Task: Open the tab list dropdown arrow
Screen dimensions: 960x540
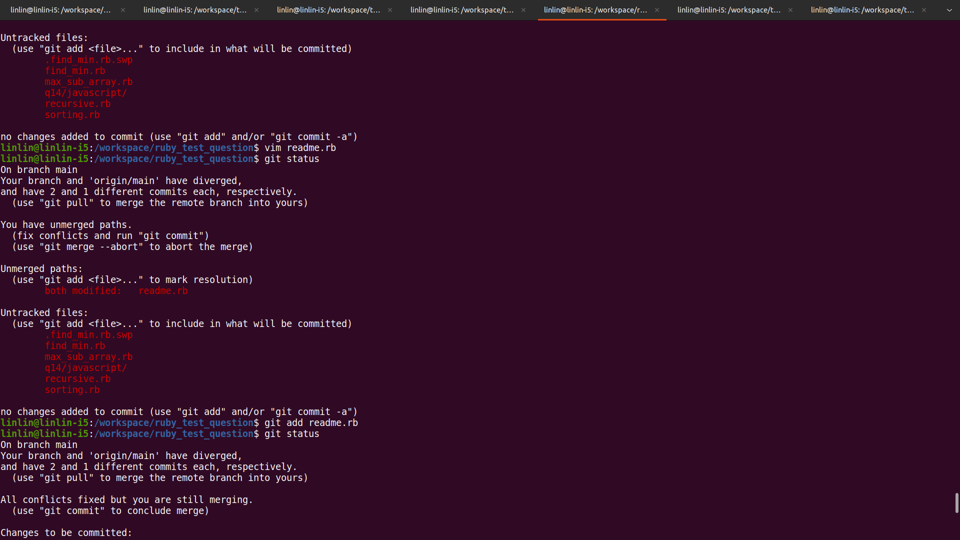Action: (x=949, y=10)
